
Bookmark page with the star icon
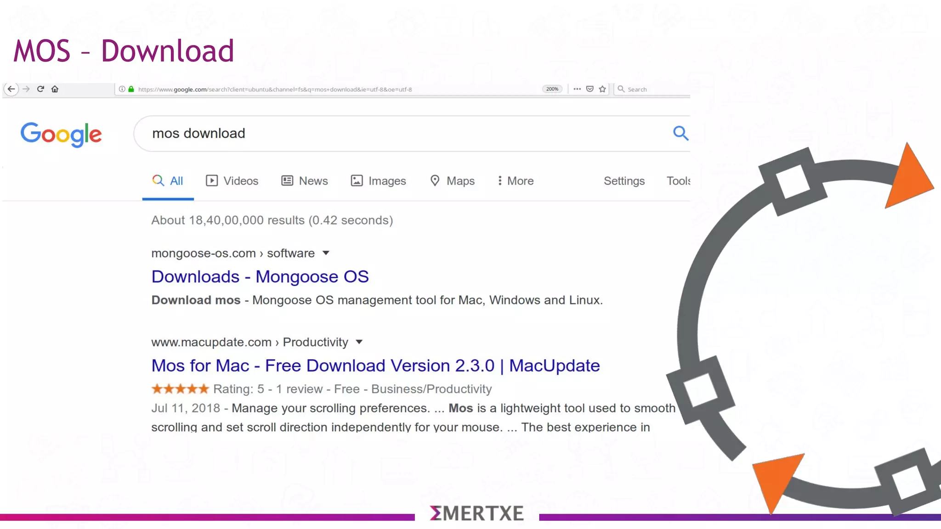click(x=602, y=89)
